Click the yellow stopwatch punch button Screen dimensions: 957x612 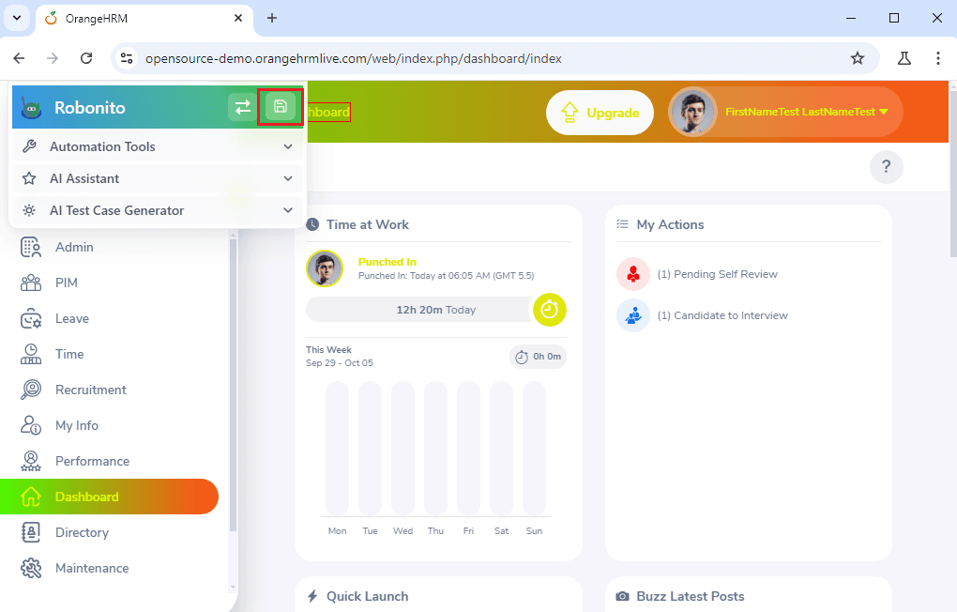click(549, 310)
